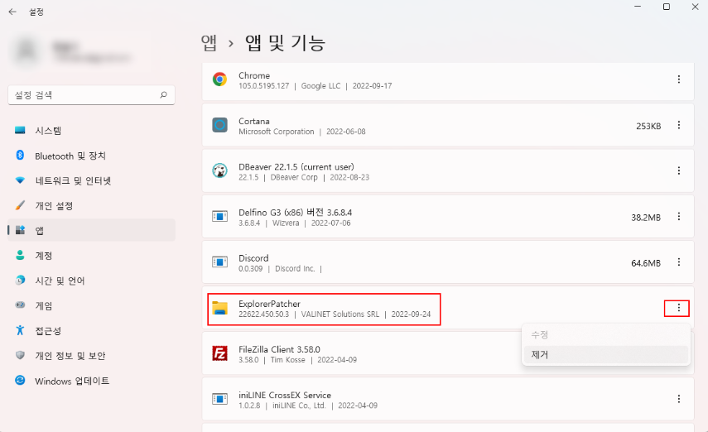Open more options for Cortana

click(x=679, y=125)
